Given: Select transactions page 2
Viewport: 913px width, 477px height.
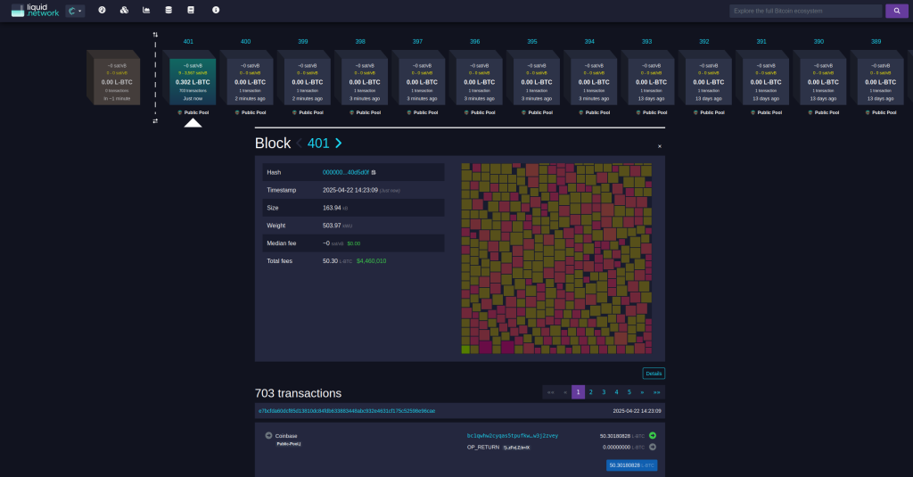Looking at the screenshot, I should coord(591,392).
